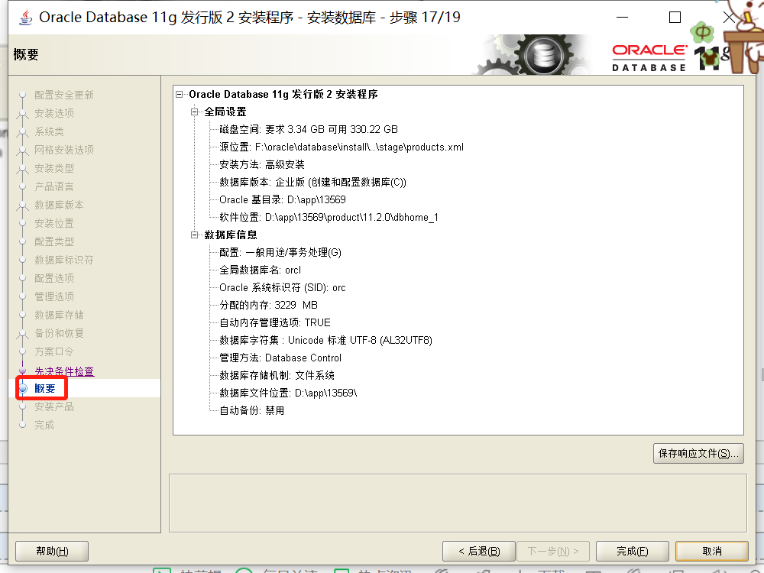Select 方案口令 step in sidebar
Viewport: 764px width, 573px height.
[54, 351]
